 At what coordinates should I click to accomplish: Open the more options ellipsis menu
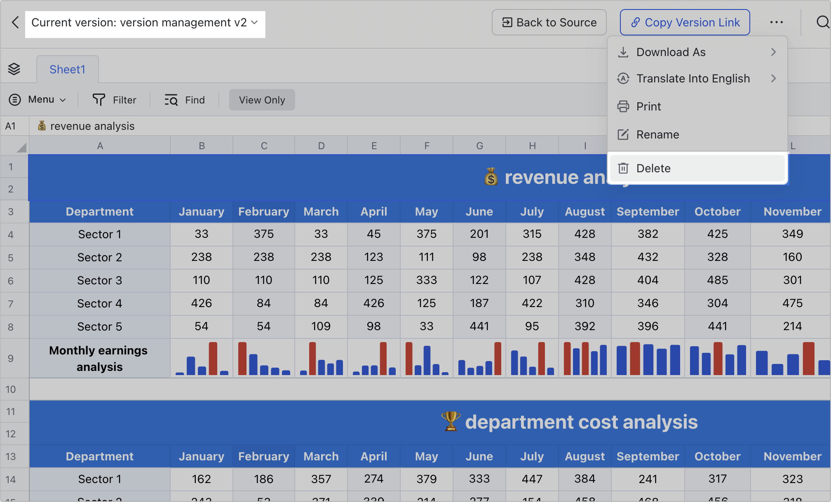tap(777, 22)
